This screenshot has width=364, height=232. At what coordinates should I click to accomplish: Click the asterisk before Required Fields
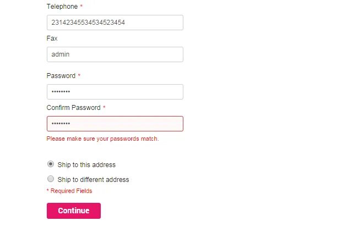click(x=48, y=191)
